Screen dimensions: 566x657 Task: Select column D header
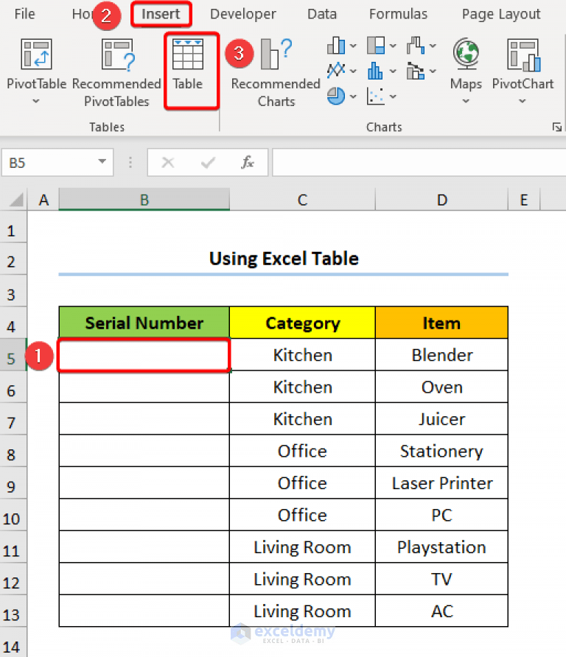[x=441, y=200]
